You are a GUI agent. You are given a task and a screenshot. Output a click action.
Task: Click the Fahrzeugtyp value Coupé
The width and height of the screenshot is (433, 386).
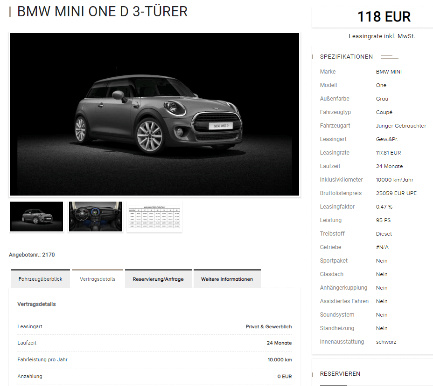(384, 112)
